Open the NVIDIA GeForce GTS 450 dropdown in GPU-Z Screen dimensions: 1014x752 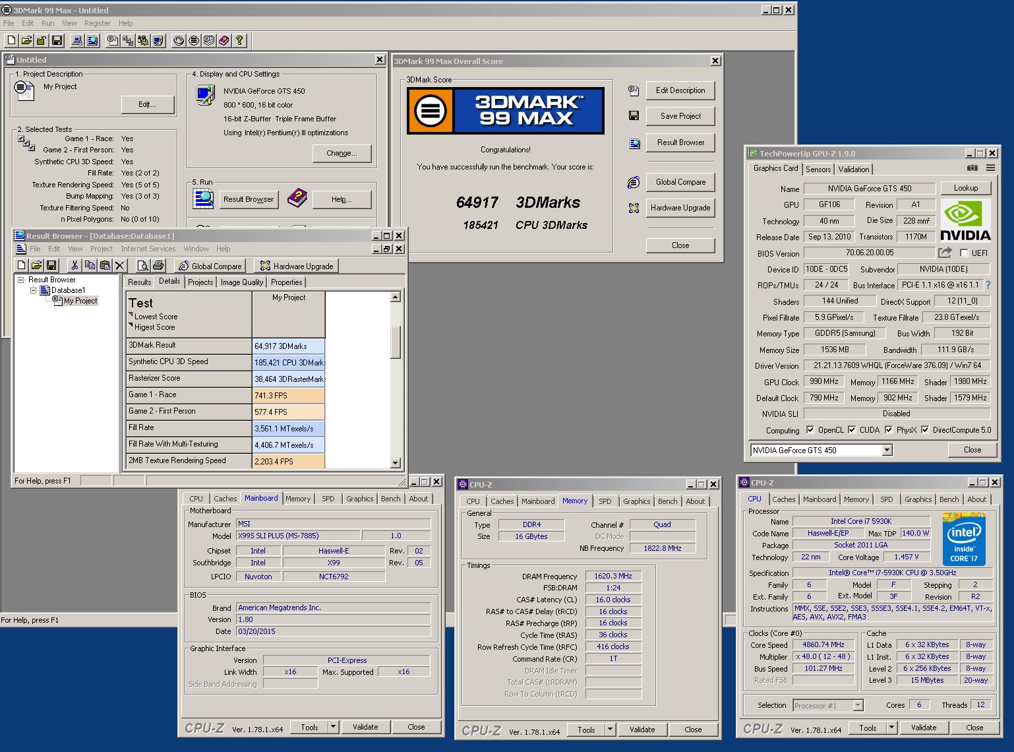pyautogui.click(x=887, y=450)
